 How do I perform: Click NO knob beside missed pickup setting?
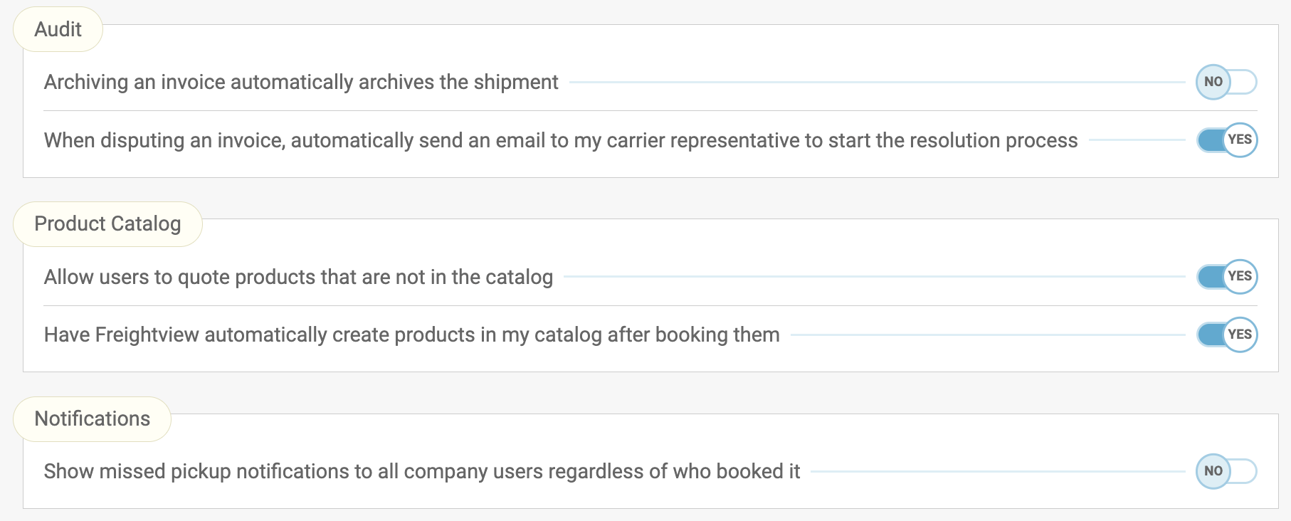point(1213,471)
